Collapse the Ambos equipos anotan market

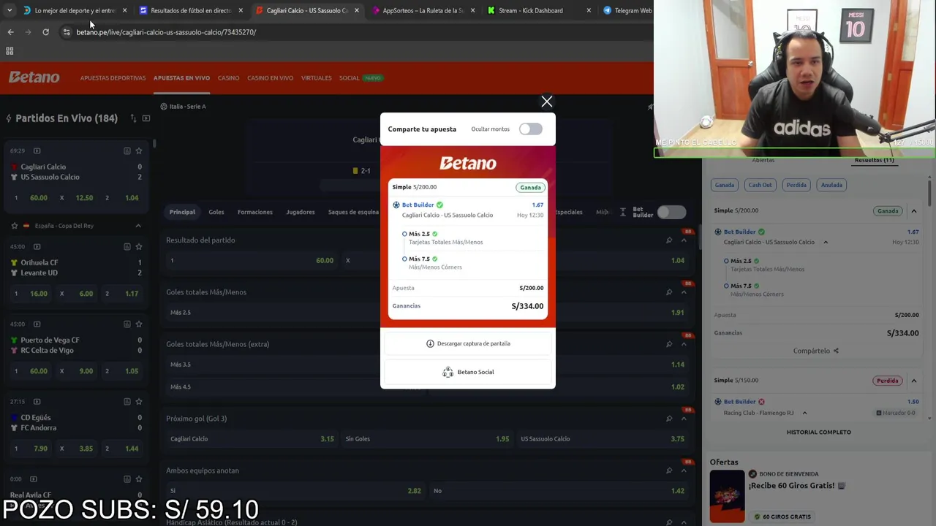pos(684,470)
